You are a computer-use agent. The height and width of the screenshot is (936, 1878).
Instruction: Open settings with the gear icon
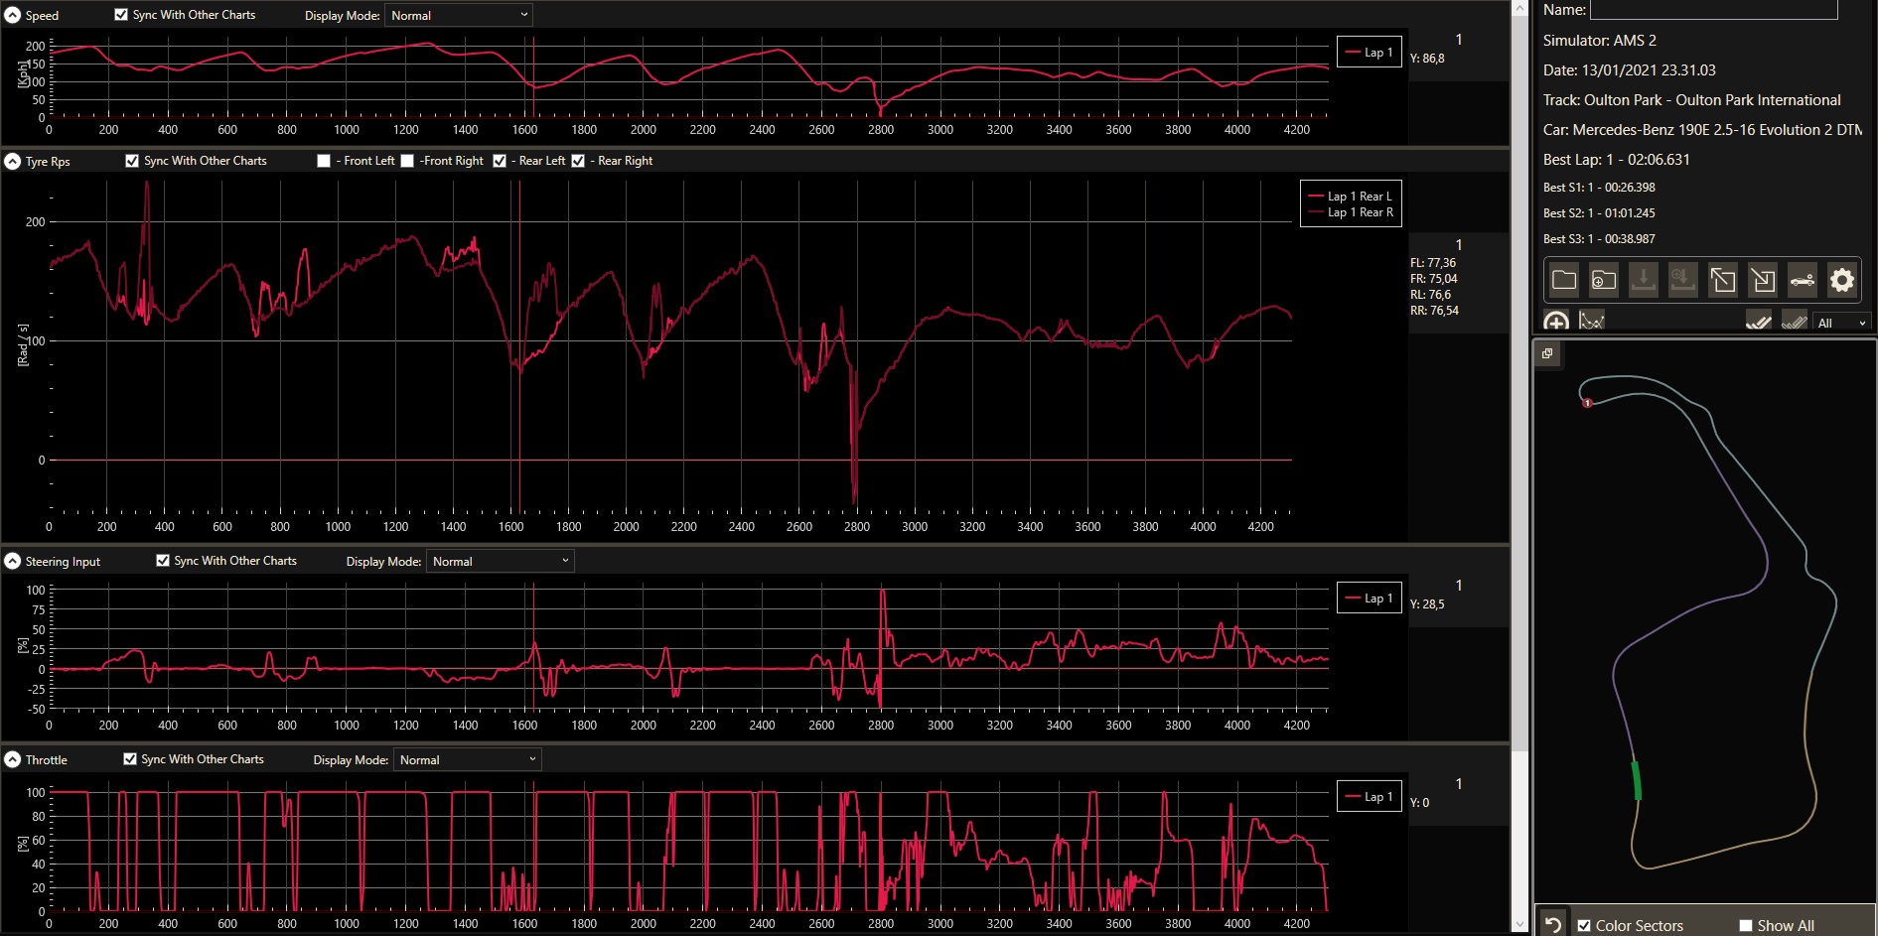[x=1841, y=280]
